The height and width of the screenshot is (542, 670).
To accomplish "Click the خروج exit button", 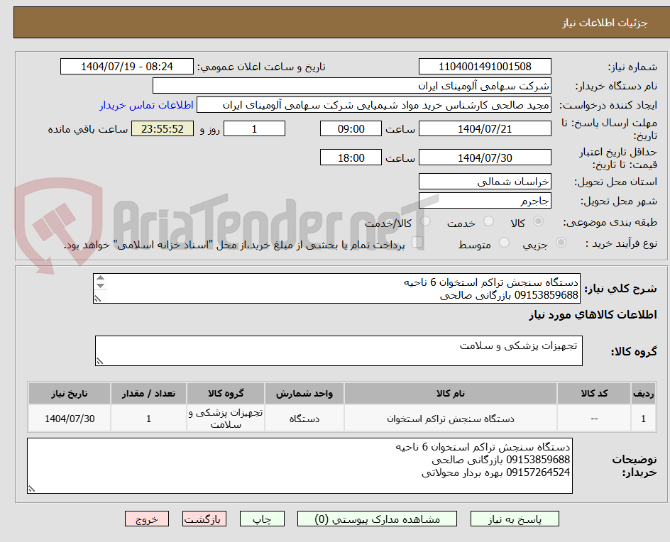I will pos(147,519).
